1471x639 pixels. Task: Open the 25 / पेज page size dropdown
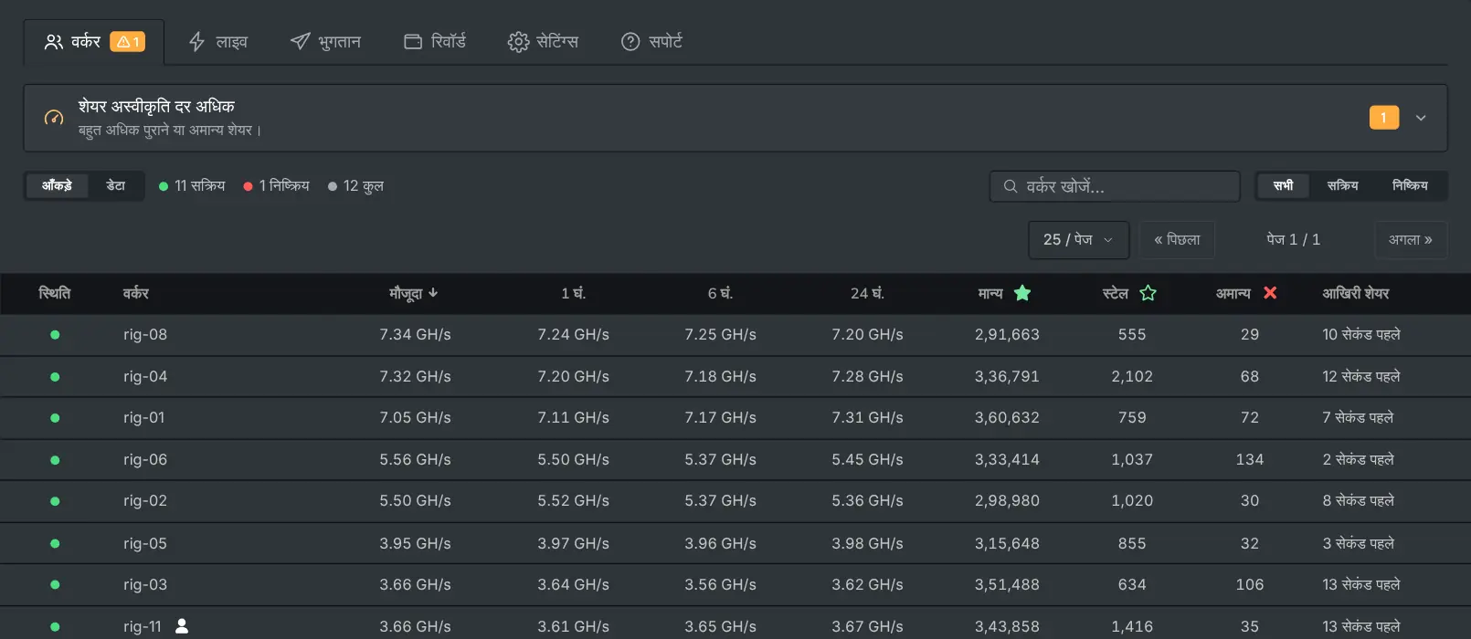(1079, 240)
